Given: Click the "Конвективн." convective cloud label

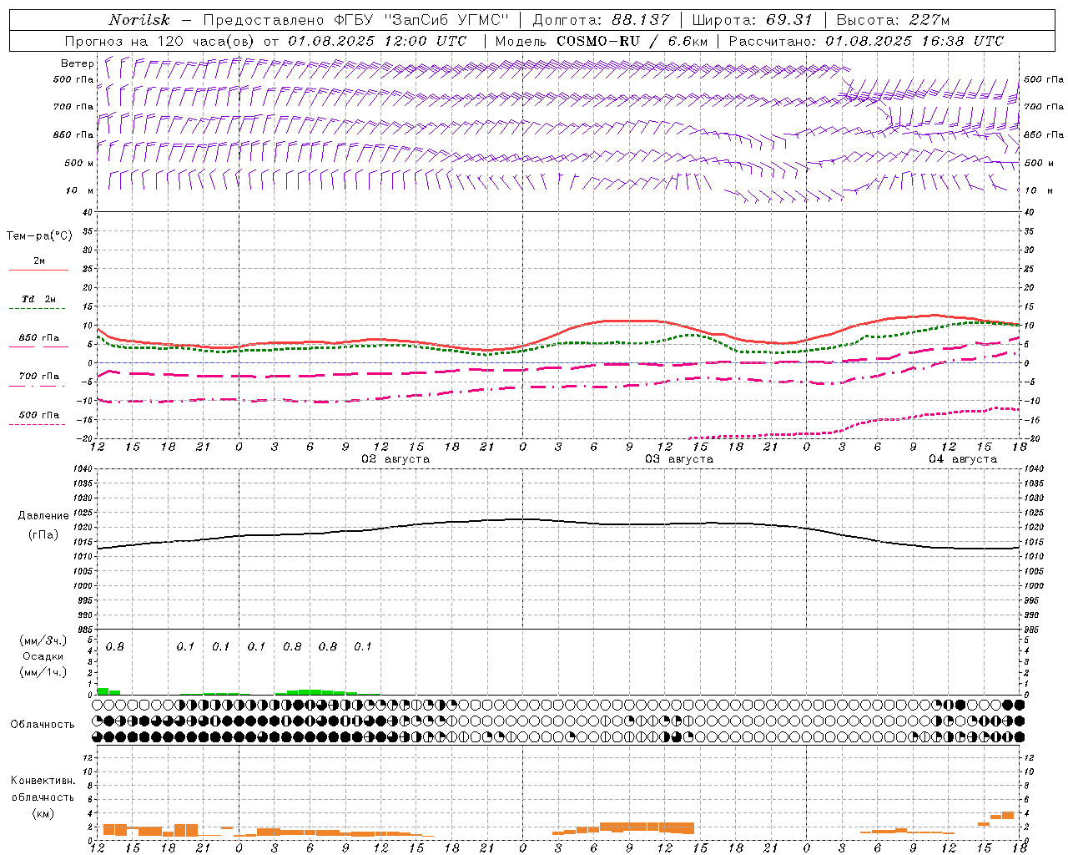Looking at the screenshot, I should [x=43, y=781].
